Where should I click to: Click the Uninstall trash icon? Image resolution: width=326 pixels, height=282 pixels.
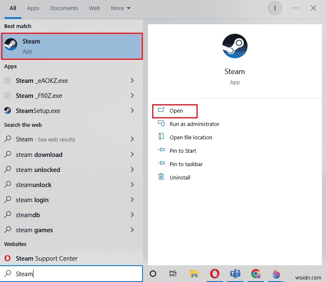click(161, 177)
